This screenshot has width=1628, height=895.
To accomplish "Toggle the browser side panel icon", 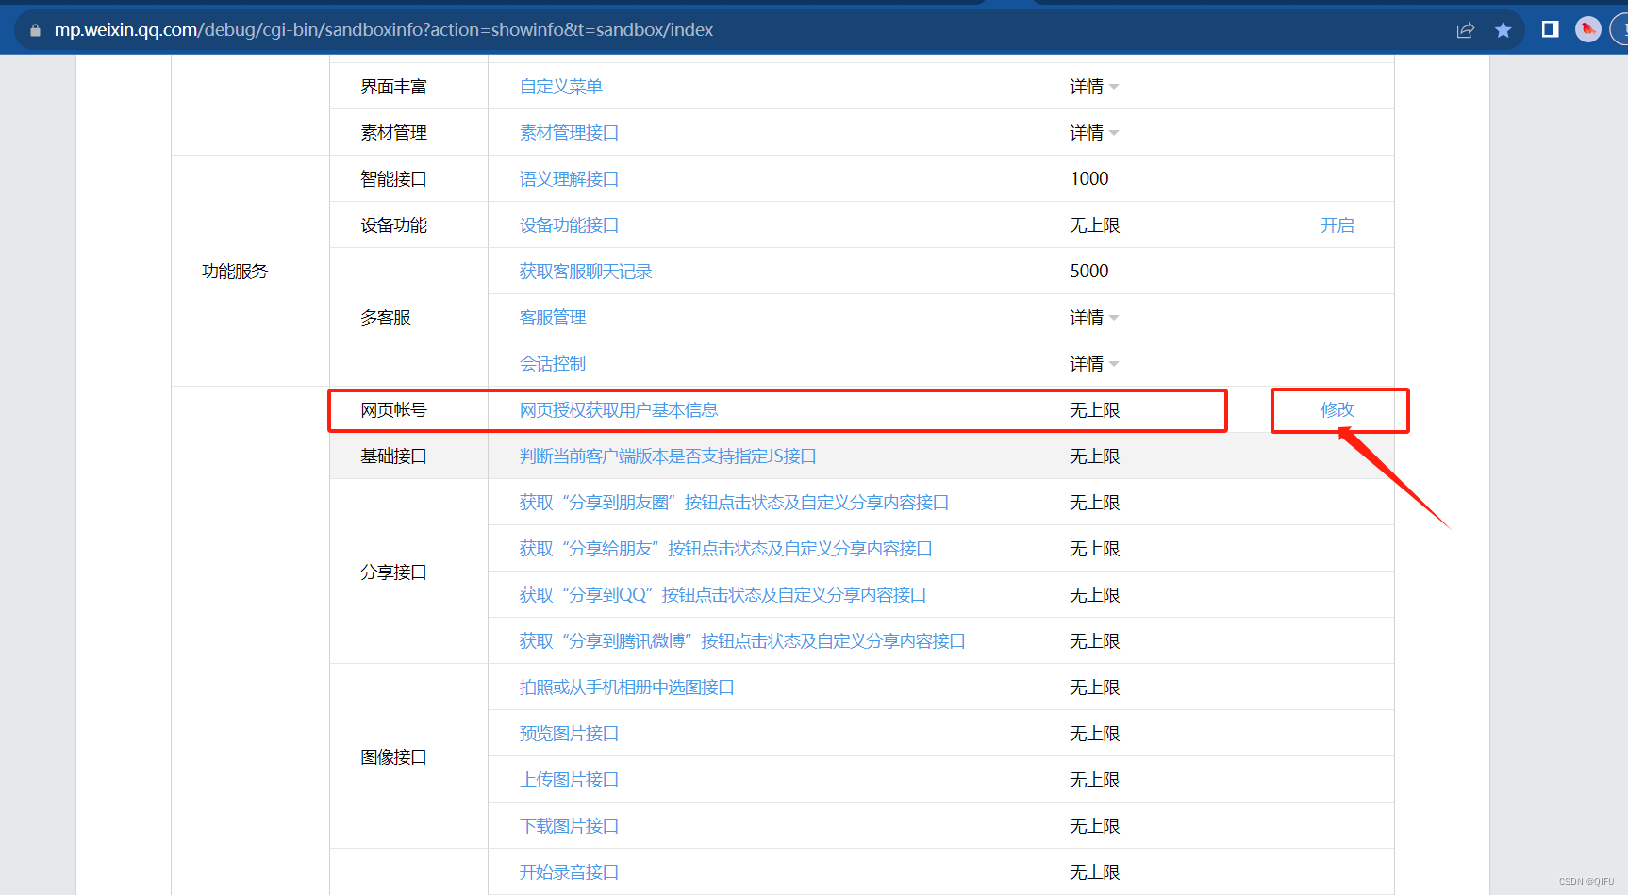I will point(1550,29).
